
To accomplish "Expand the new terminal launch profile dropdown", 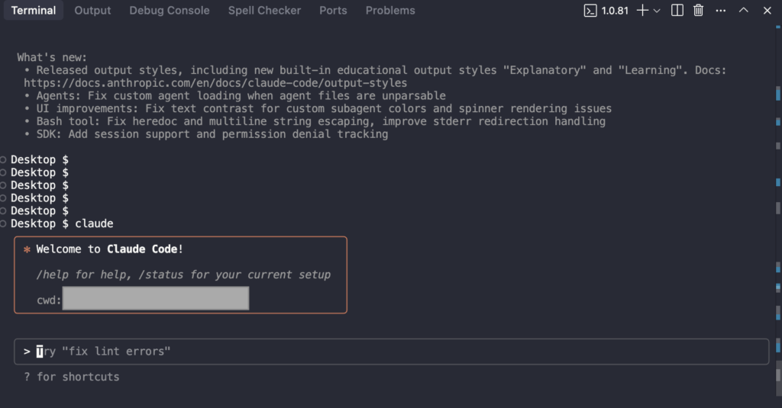I will click(657, 11).
